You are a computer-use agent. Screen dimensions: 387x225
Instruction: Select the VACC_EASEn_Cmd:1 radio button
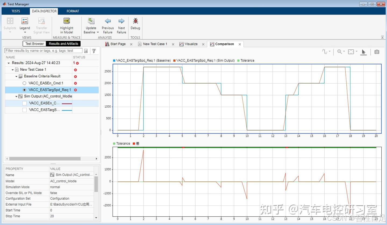pos(24,83)
